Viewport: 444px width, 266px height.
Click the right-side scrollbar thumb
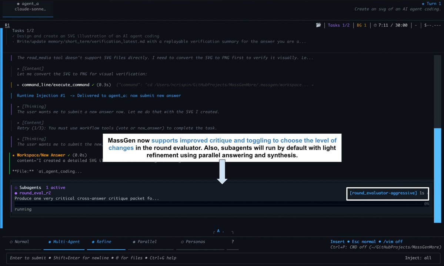coord(437,175)
